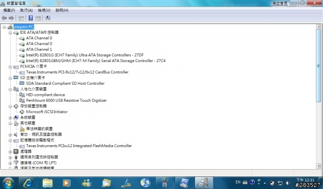Click the volume speaker icon in the system tray

[288, 183]
